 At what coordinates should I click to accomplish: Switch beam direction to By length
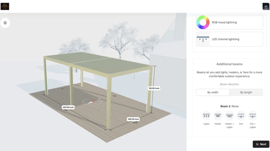coord(246,92)
